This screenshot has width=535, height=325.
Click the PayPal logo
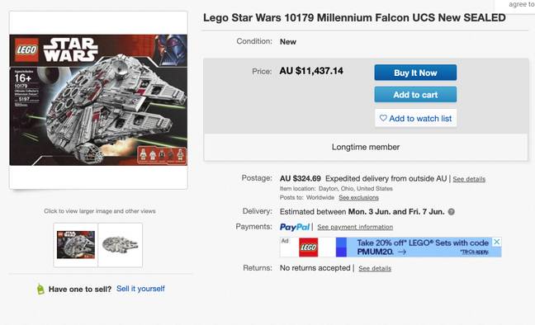point(295,227)
